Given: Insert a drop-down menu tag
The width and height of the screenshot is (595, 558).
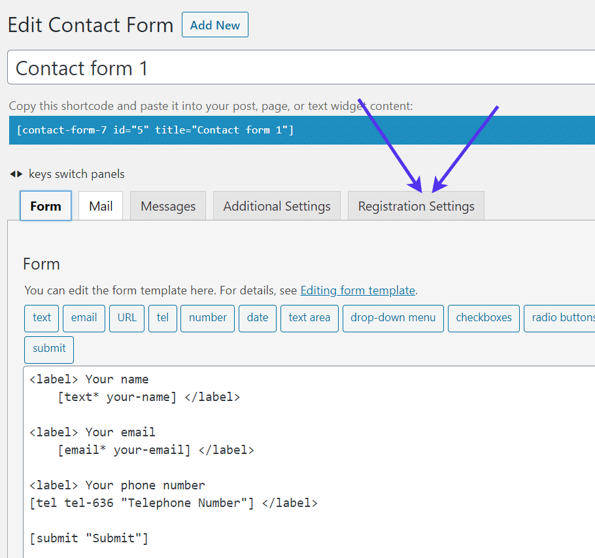Looking at the screenshot, I should point(393,318).
